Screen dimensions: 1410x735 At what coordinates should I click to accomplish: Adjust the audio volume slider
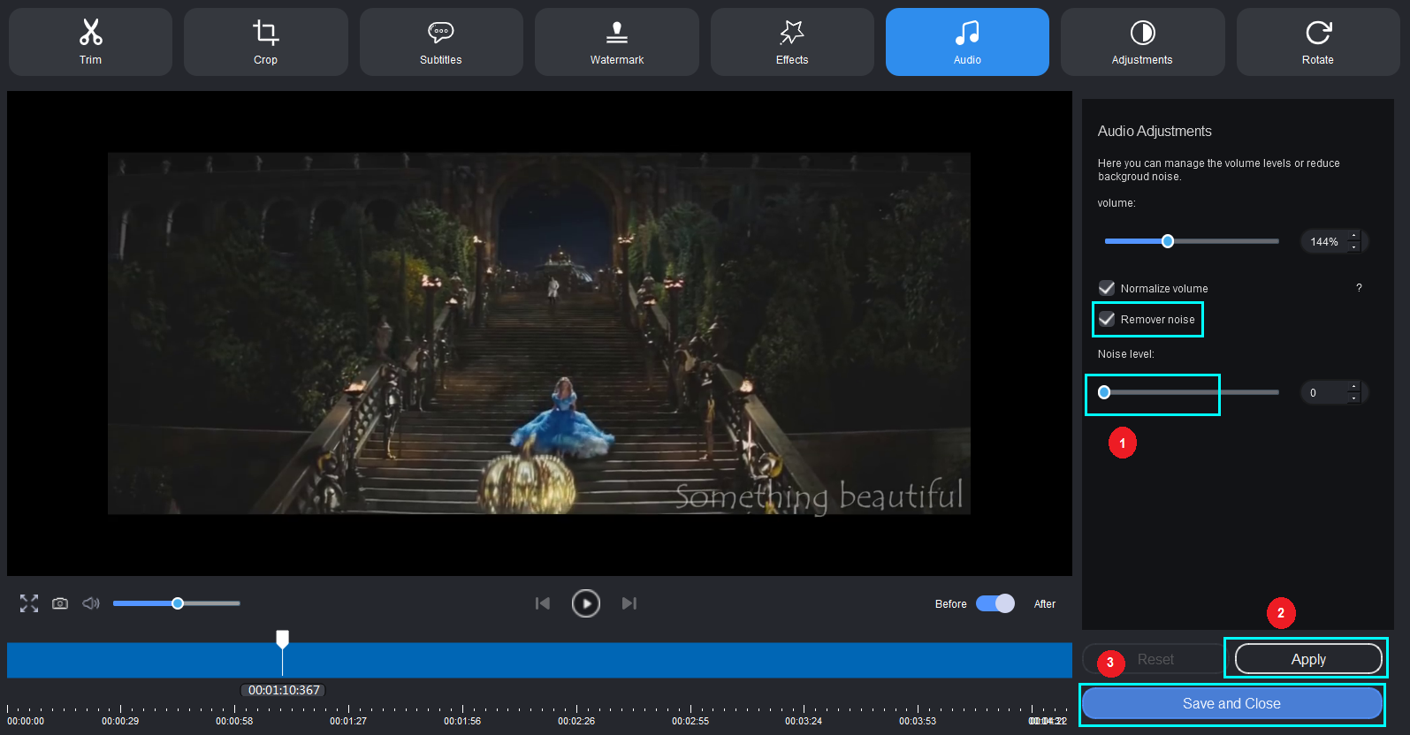pos(1192,241)
